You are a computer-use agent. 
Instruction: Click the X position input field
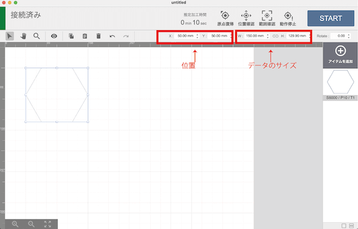(182, 36)
